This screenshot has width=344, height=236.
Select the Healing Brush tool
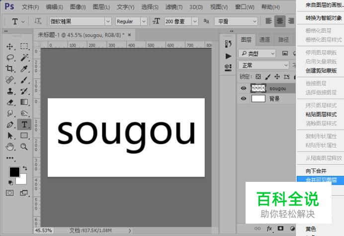point(9,80)
